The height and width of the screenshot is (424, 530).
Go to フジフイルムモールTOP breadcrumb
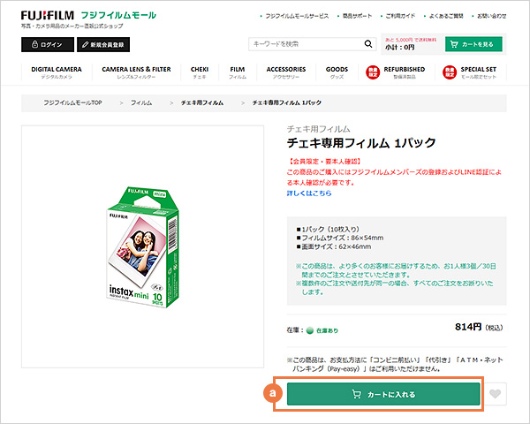click(72, 103)
